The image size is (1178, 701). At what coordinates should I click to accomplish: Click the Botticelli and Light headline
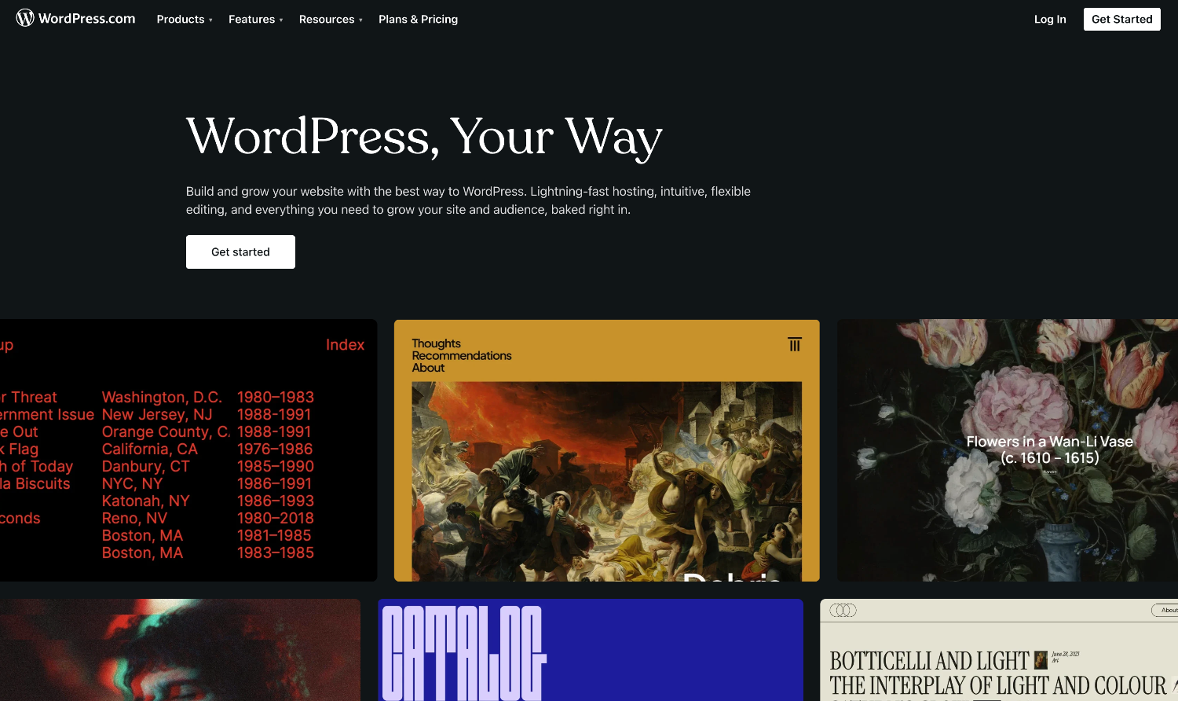click(929, 661)
